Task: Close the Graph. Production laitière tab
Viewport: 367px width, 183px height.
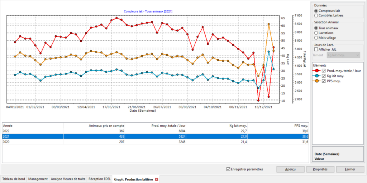Action: [x=157, y=179]
